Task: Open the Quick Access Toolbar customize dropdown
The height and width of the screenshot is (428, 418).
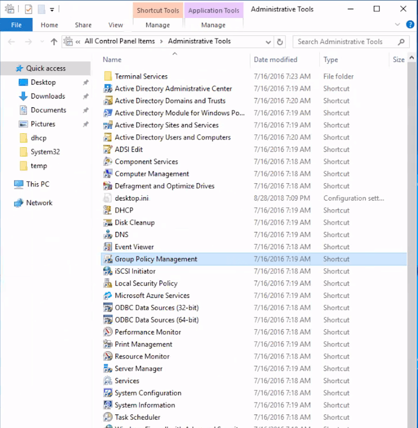Action: 52,10
